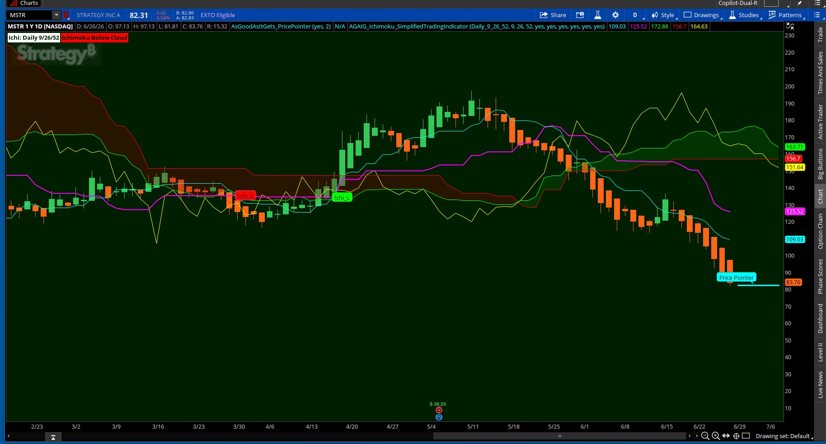Screen dimensions: 826x444
Task: Open the Patterns dropdown menu
Action: point(787,15)
